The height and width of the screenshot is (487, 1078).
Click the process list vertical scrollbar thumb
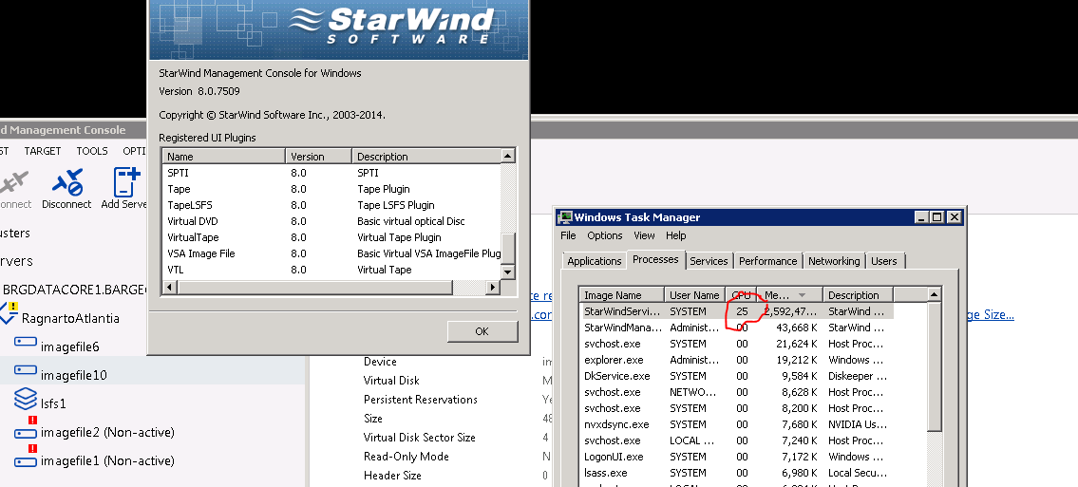click(x=934, y=366)
